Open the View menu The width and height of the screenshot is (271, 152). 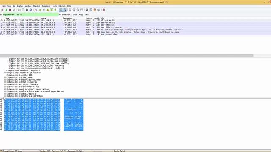pos(9,6)
